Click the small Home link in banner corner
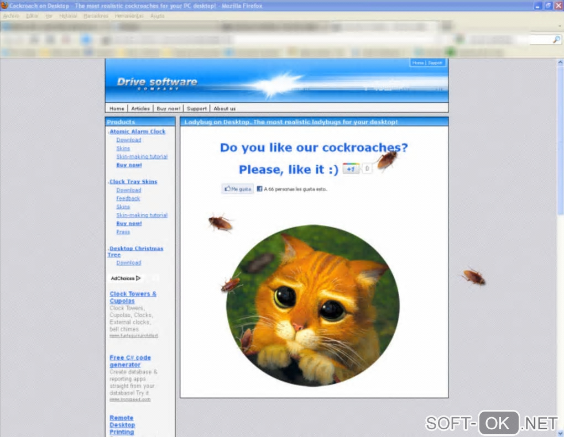The image size is (564, 437). click(x=418, y=63)
